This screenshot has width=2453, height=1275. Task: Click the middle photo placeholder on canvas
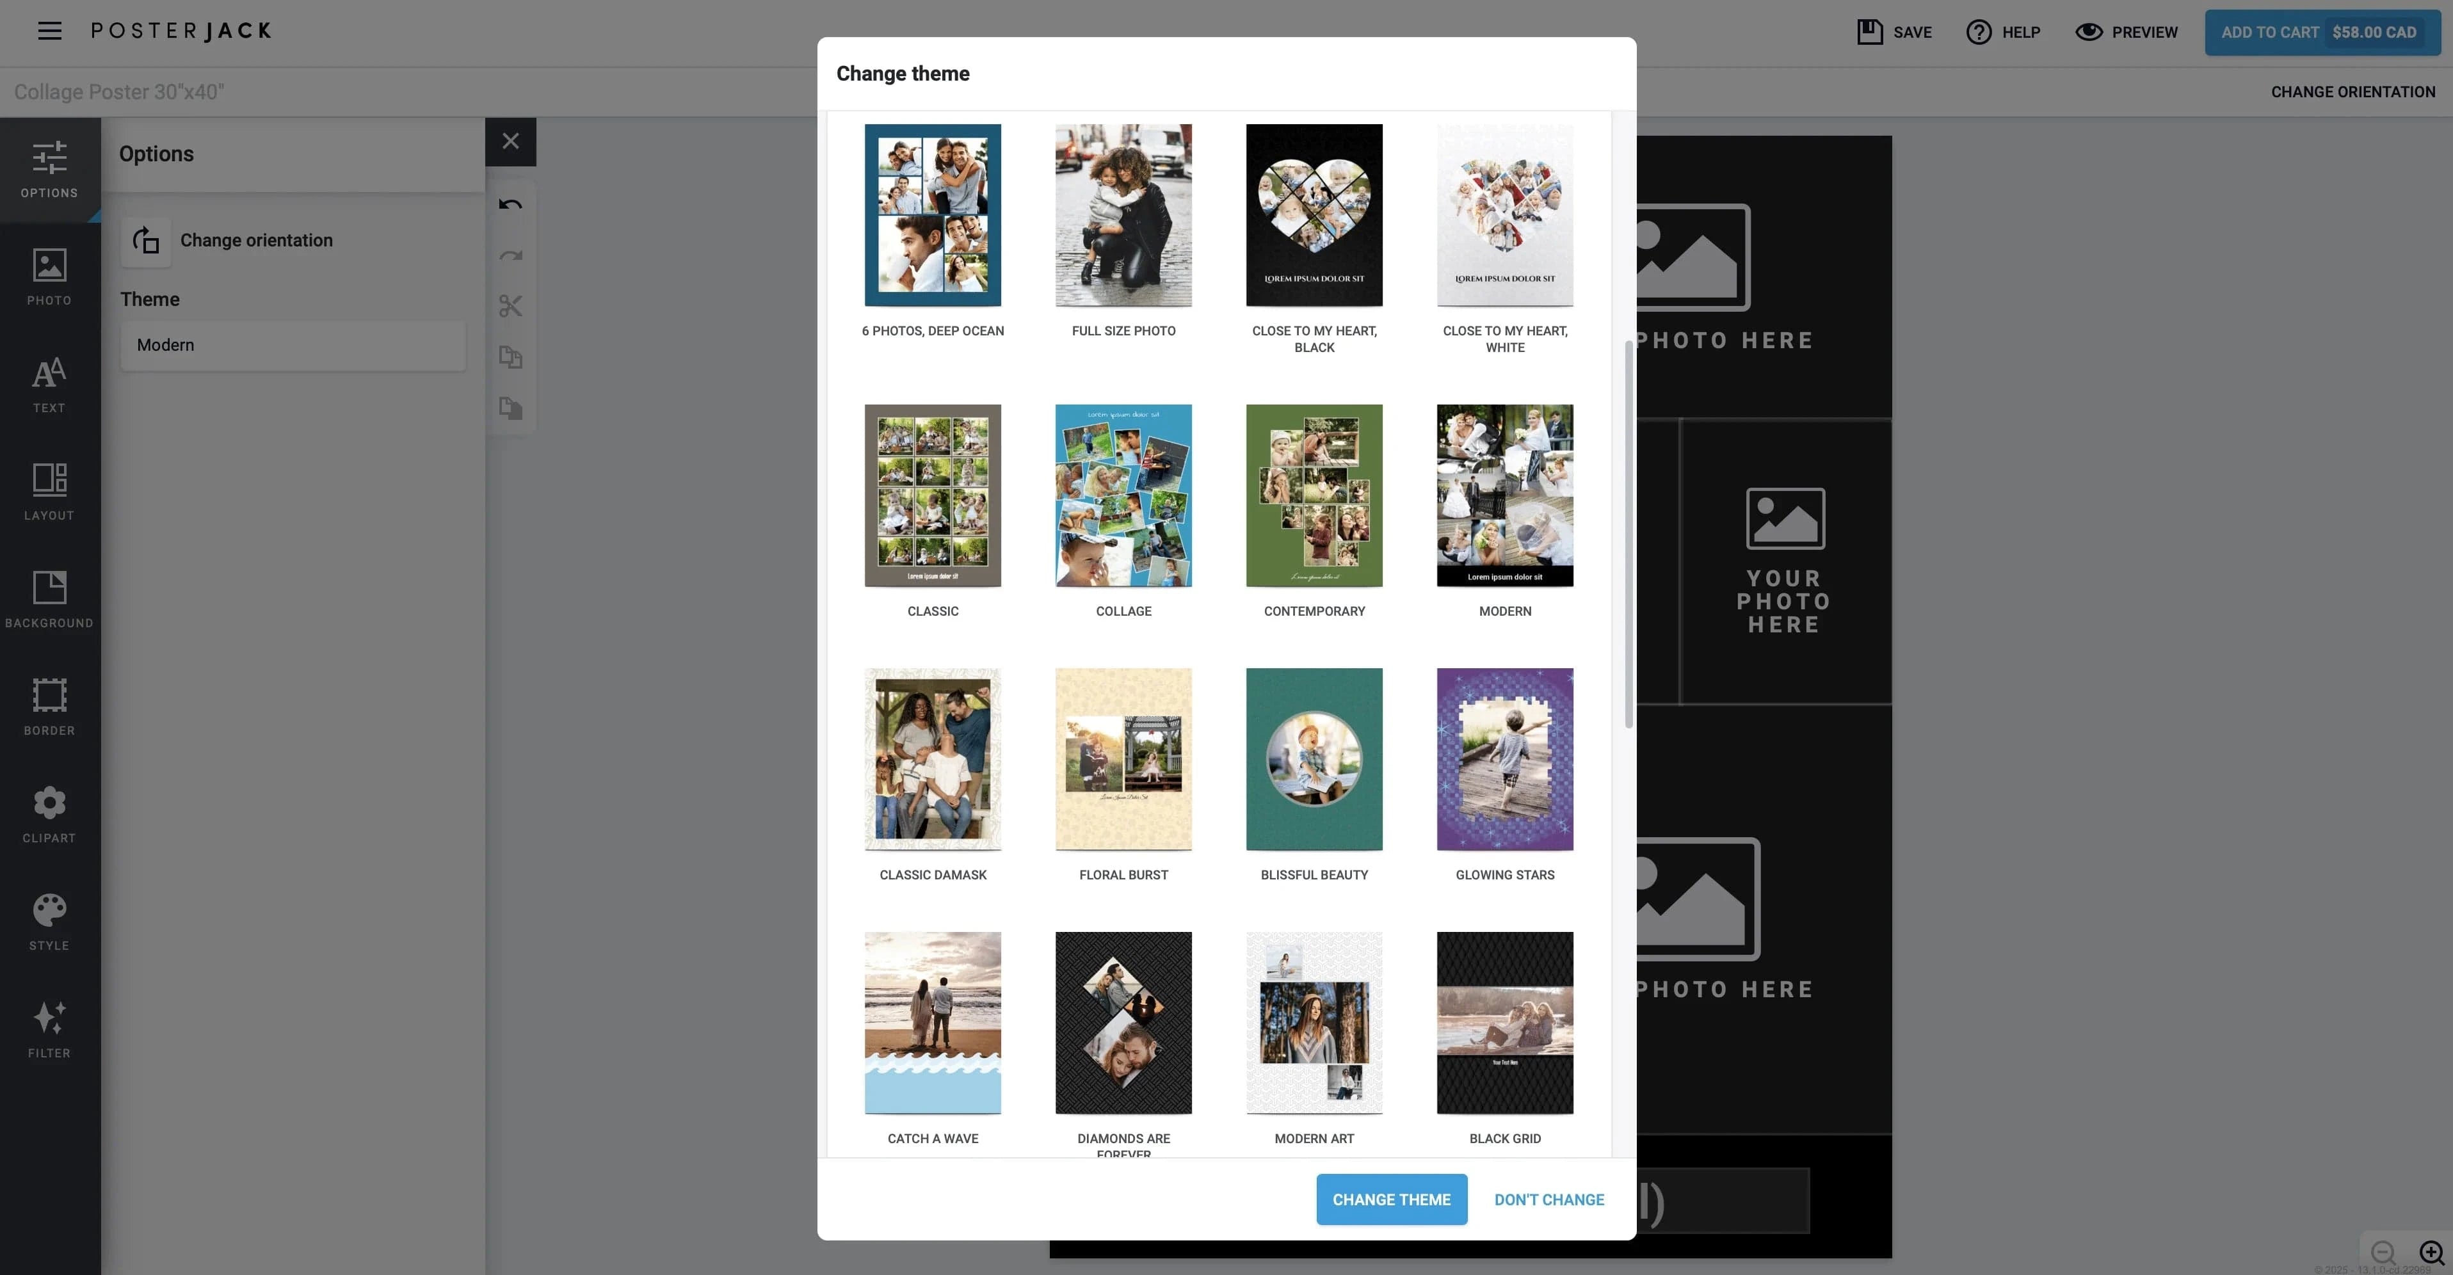(1785, 562)
